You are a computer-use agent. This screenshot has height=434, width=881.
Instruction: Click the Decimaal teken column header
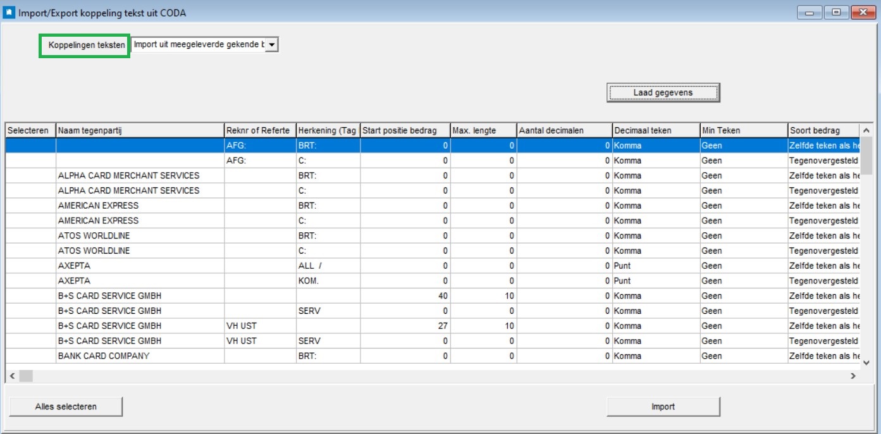coord(655,130)
